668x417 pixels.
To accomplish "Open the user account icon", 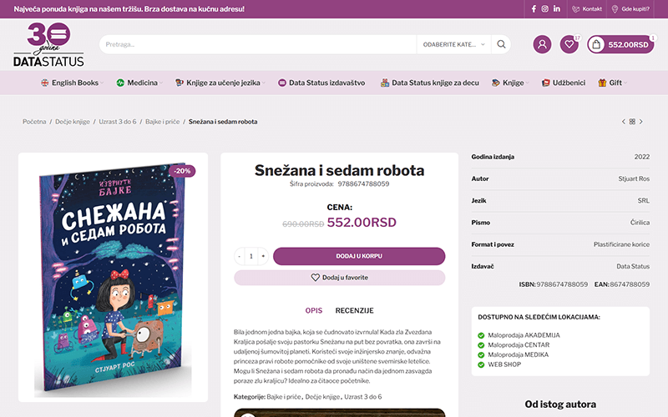I will [542, 44].
